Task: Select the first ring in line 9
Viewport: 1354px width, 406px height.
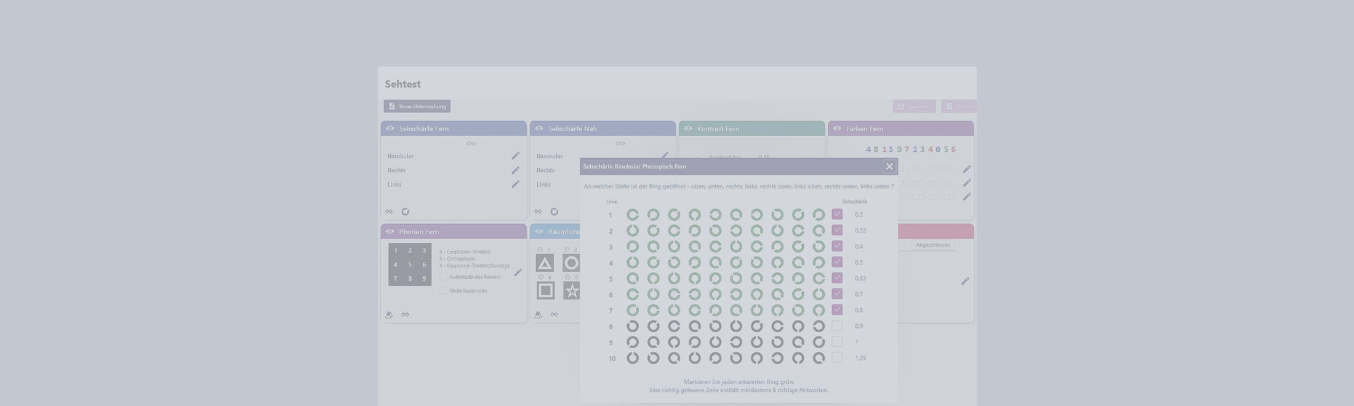Action: point(632,342)
